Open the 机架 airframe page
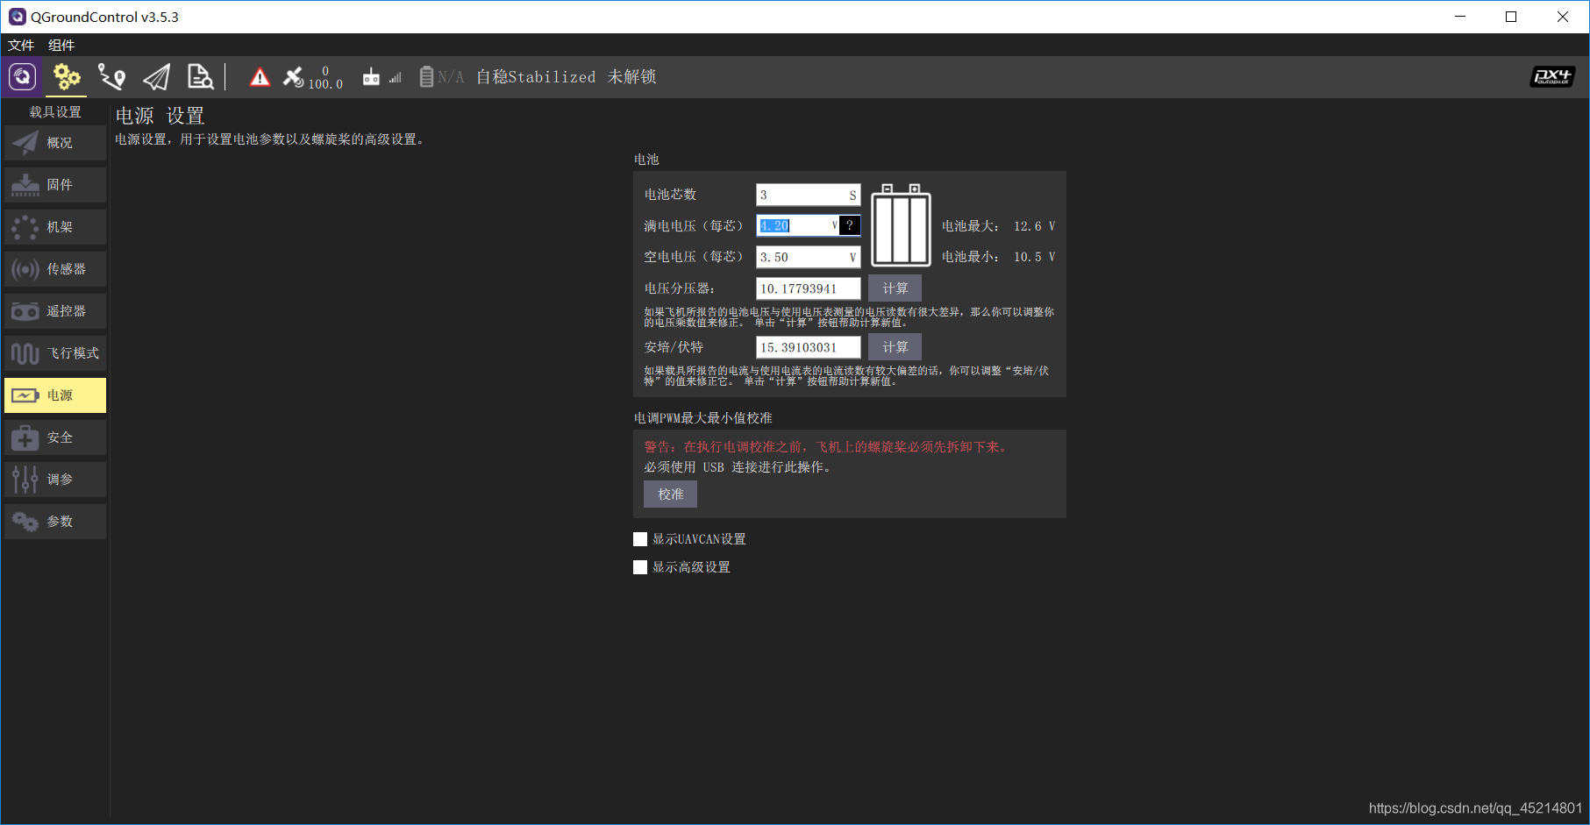The image size is (1590, 825). (55, 227)
